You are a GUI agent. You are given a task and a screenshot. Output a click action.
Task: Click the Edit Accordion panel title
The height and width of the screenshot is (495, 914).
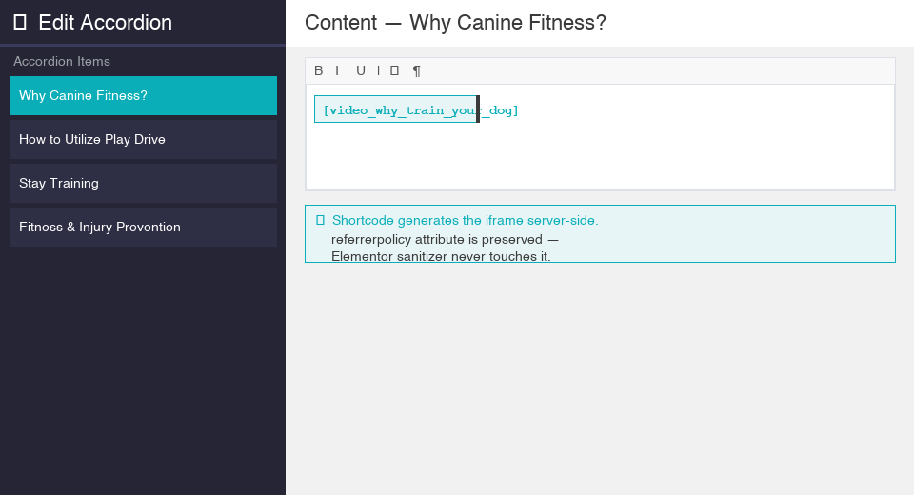coord(106,23)
